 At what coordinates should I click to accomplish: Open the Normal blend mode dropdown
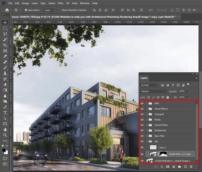point(154,91)
